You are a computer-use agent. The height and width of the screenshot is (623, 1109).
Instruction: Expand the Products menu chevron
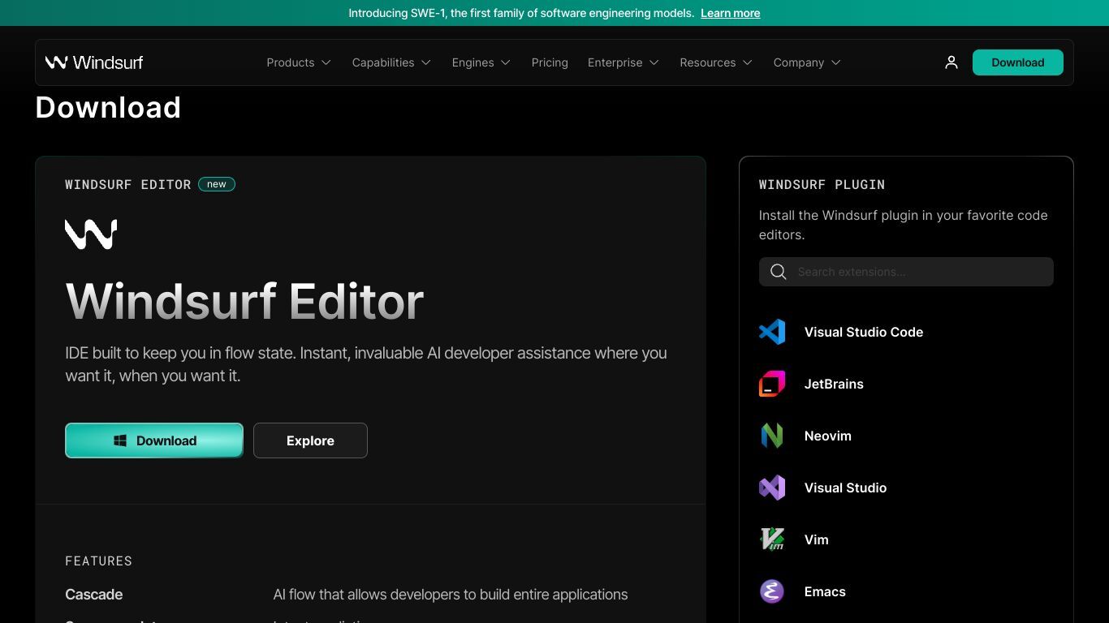(x=326, y=62)
